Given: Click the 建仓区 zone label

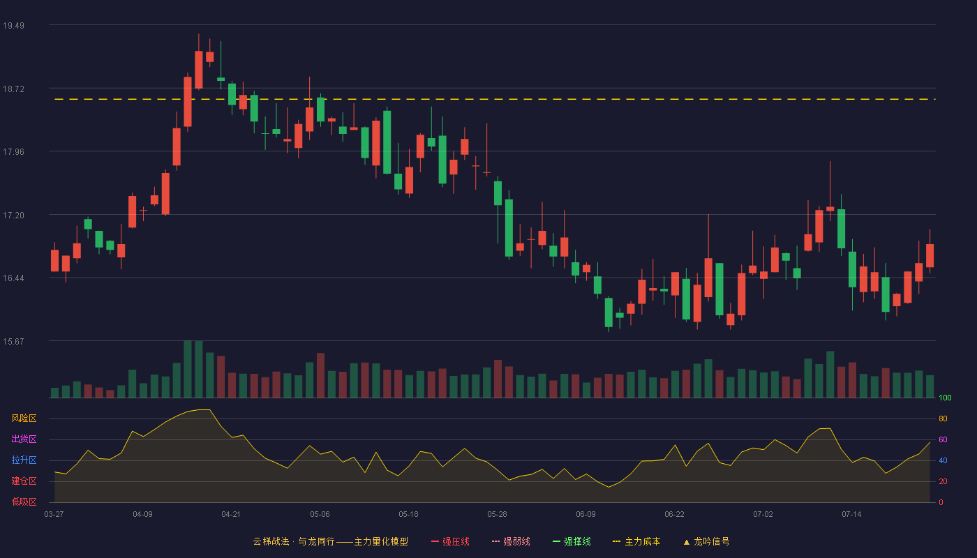Looking at the screenshot, I should coord(24,481).
